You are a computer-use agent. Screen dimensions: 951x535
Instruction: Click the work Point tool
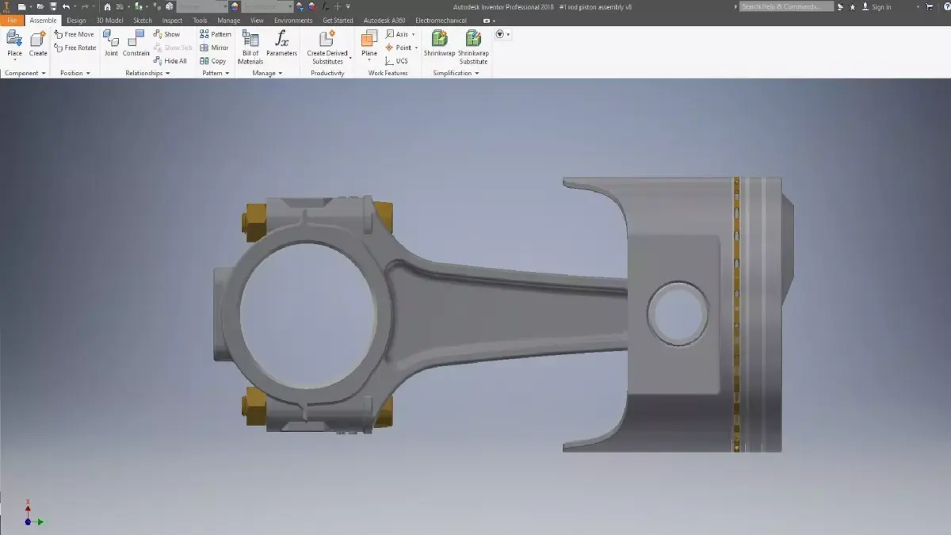point(400,48)
